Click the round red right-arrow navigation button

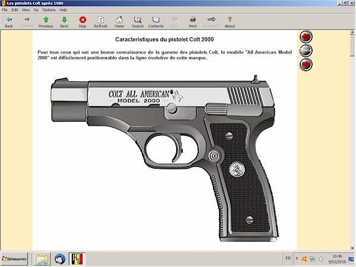coord(306,65)
